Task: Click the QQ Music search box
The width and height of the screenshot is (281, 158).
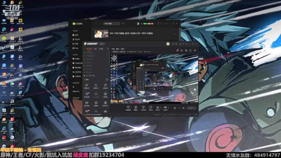Action: 111,24
